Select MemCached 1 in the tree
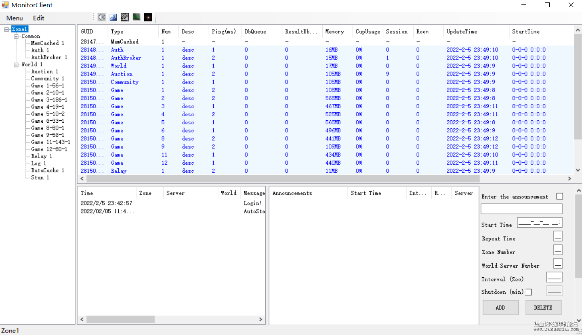This screenshot has height=335, width=582. tap(47, 43)
